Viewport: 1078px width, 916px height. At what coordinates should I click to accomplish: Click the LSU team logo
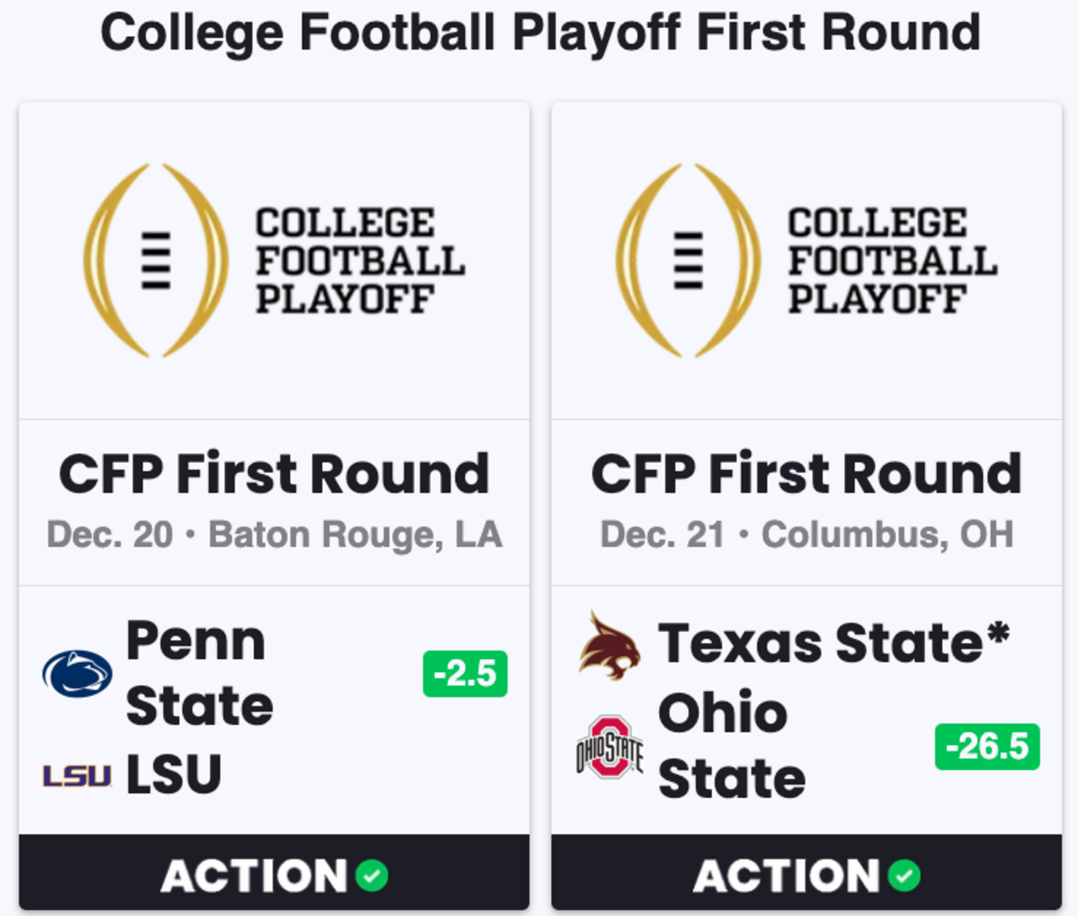[77, 776]
